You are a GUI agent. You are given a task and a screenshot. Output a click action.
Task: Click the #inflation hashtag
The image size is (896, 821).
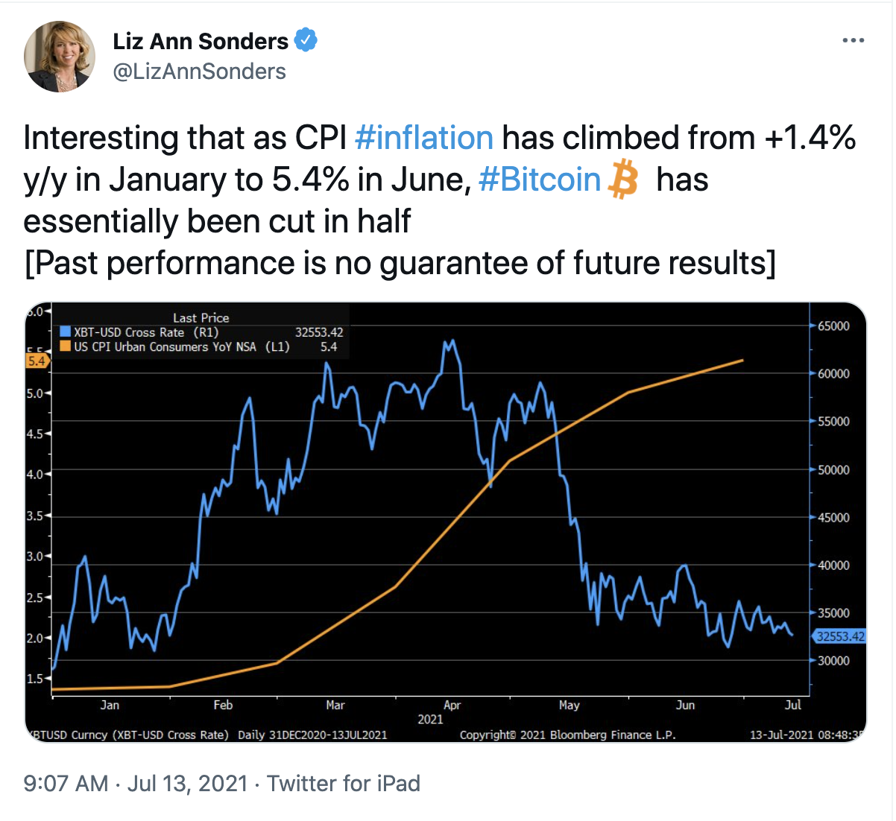[x=424, y=139]
